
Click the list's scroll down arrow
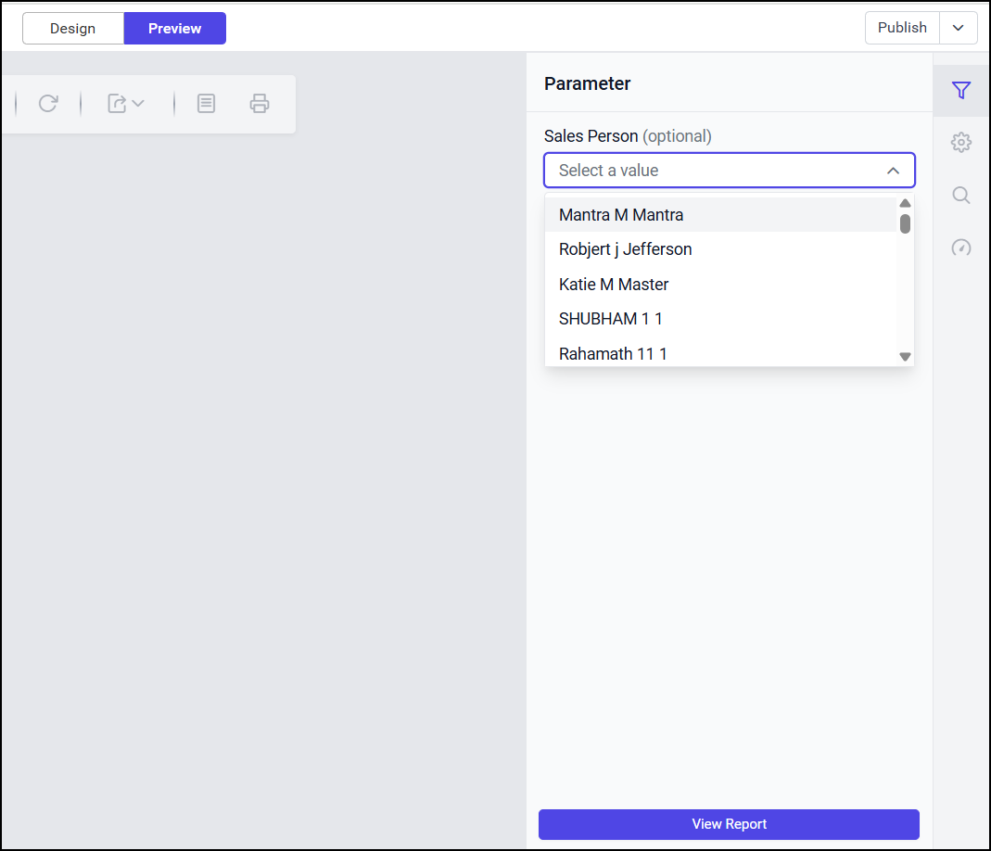[905, 357]
